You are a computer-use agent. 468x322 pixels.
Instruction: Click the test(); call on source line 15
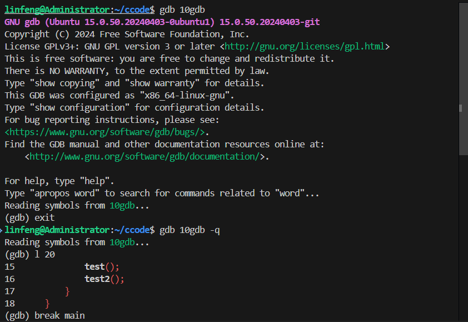click(x=102, y=267)
